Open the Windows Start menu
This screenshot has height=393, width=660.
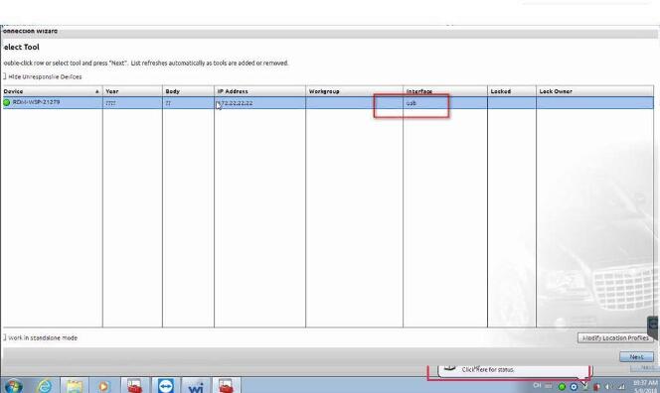(x=14, y=385)
